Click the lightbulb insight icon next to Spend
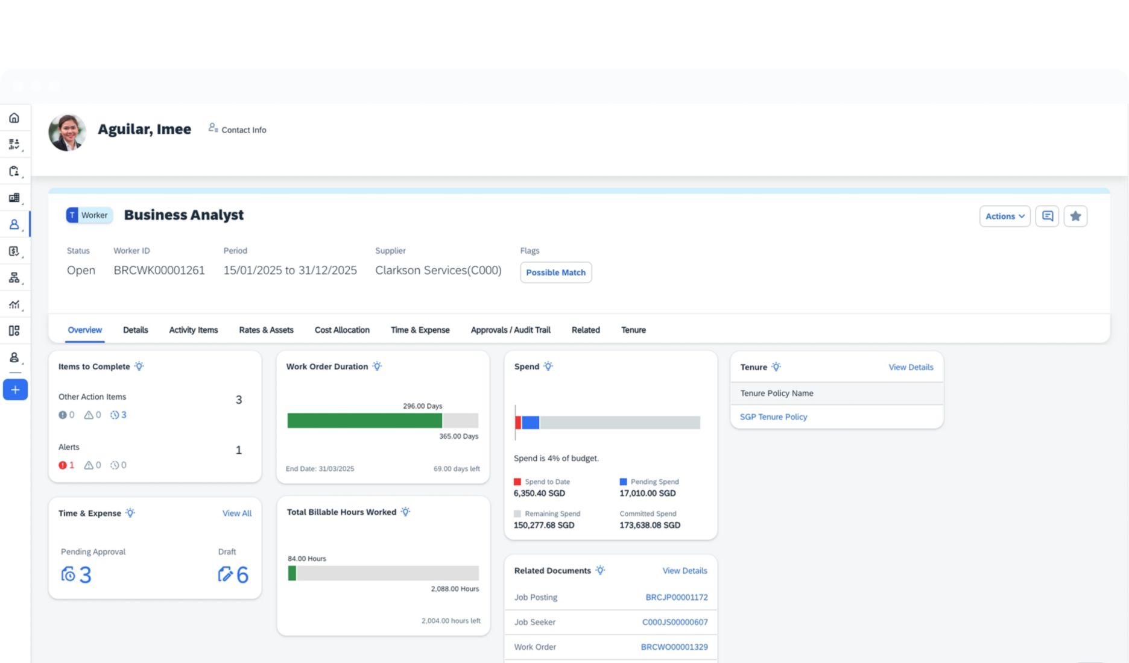Image resolution: width=1129 pixels, height=663 pixels. (x=548, y=366)
